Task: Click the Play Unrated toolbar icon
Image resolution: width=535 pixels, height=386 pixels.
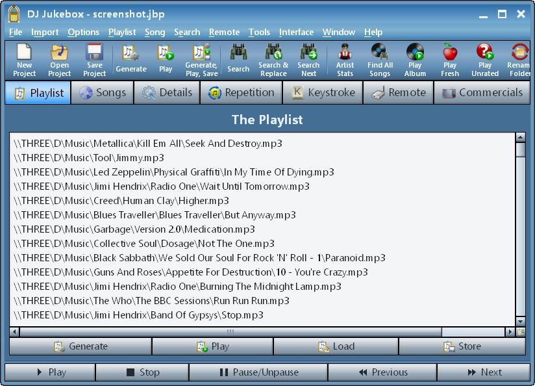Action: [x=485, y=60]
